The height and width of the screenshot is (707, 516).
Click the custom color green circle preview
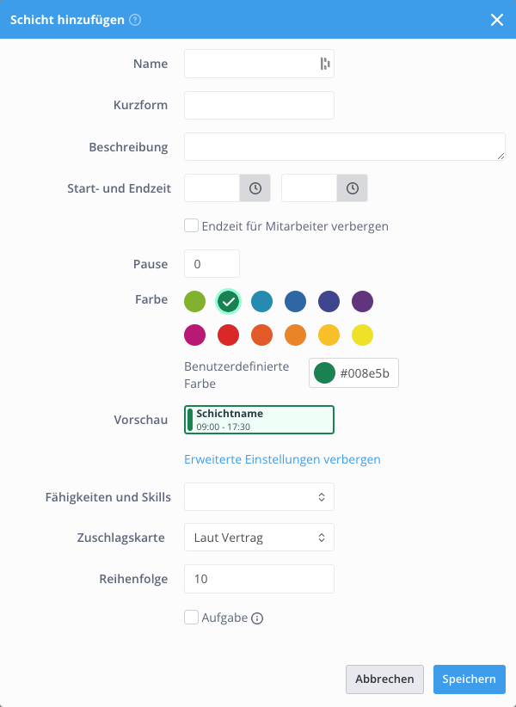coord(324,373)
